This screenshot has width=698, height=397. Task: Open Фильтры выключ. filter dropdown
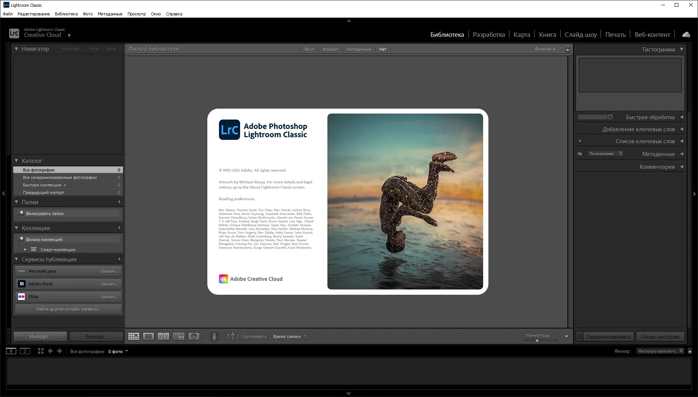pos(660,351)
